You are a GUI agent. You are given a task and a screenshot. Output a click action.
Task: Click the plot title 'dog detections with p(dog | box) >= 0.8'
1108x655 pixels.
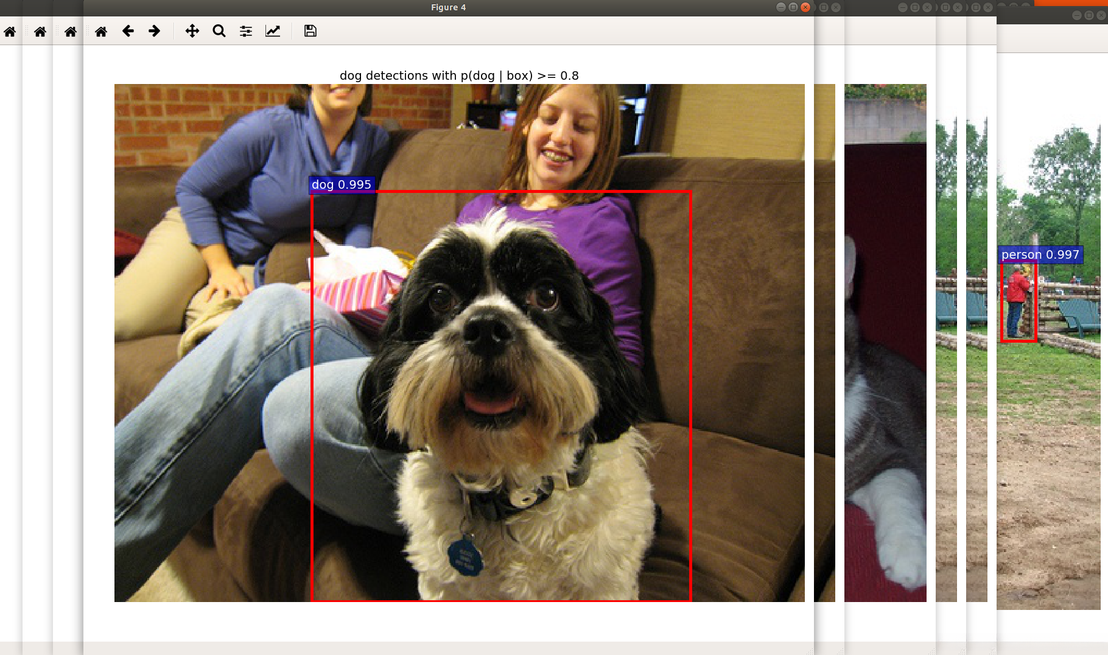coord(459,75)
